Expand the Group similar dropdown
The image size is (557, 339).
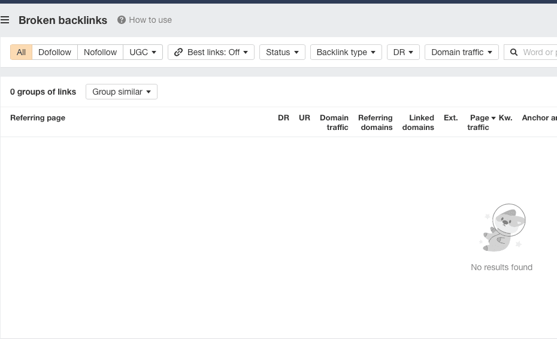(121, 92)
